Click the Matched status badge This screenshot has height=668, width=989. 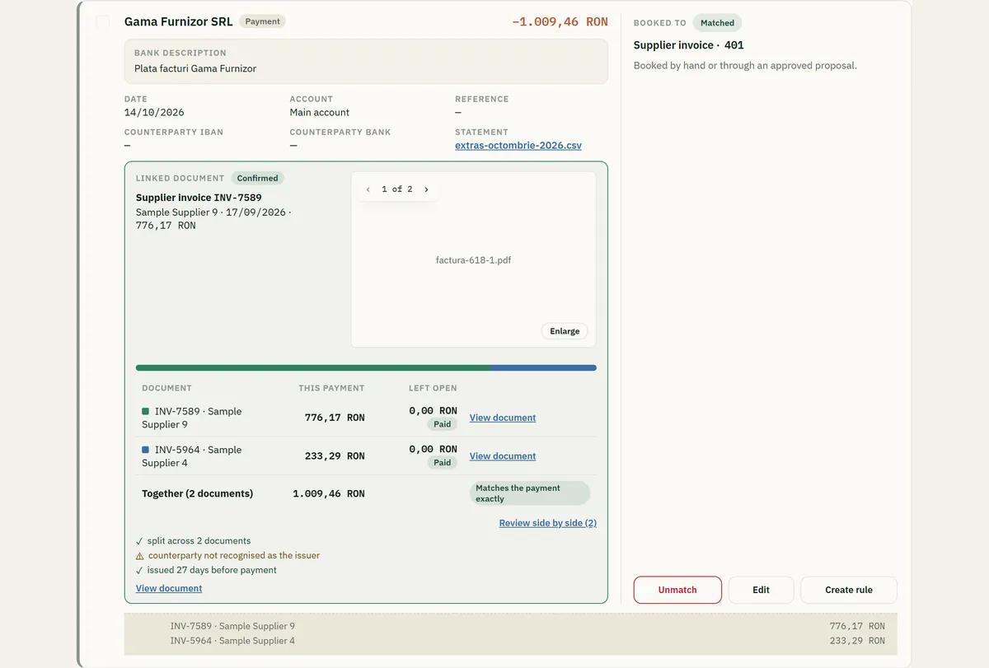pos(717,23)
